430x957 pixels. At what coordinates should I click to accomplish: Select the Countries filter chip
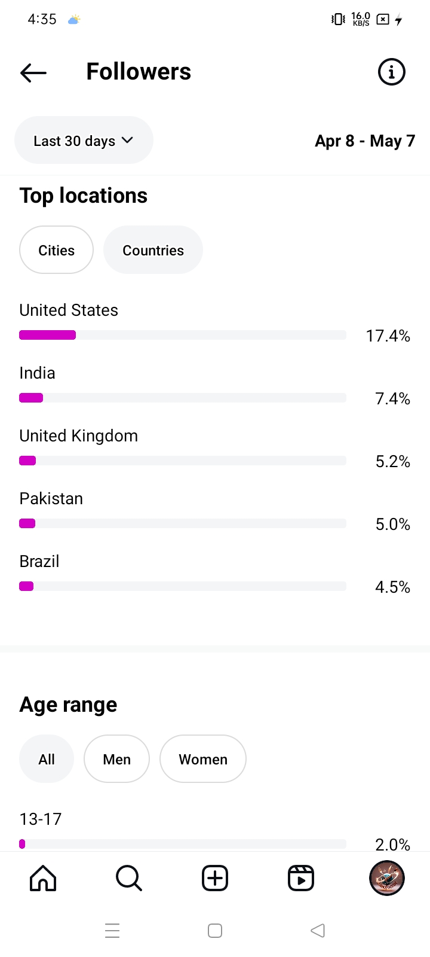pos(153,250)
